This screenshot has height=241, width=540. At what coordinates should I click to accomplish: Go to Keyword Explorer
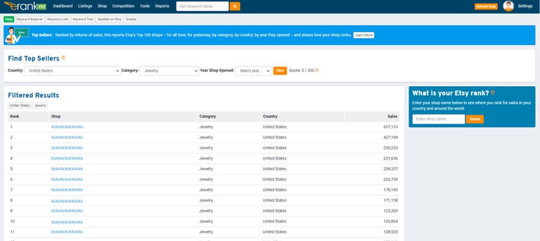point(30,19)
